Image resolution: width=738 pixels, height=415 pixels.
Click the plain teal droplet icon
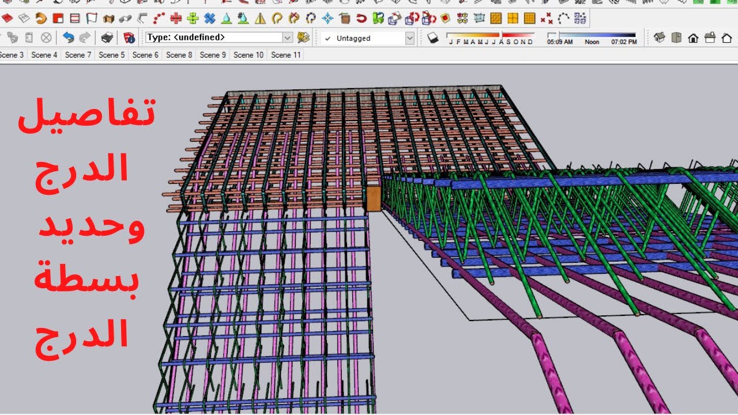tap(227, 18)
